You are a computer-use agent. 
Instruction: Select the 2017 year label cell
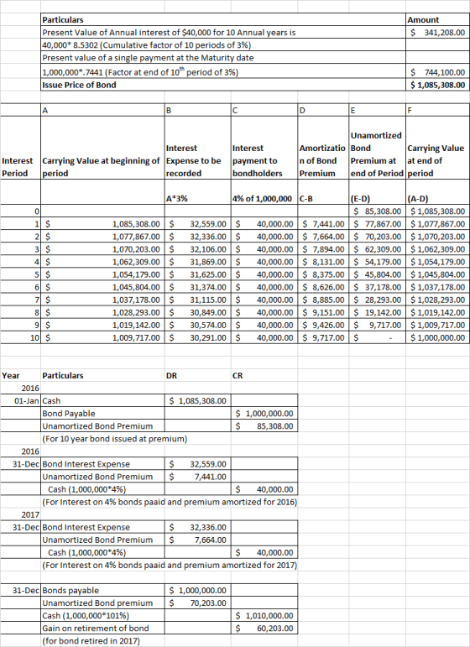point(20,514)
